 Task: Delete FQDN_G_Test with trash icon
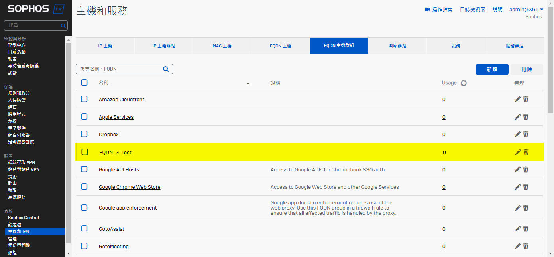point(526,152)
